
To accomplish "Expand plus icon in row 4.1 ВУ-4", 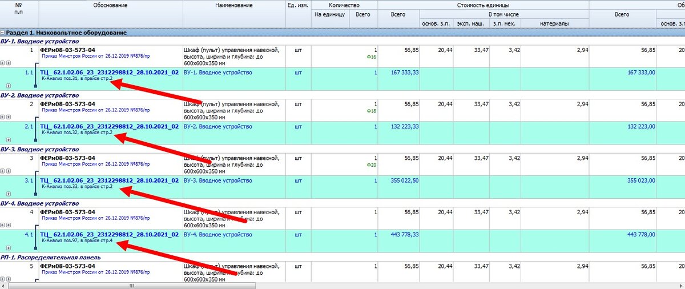I will [8, 248].
